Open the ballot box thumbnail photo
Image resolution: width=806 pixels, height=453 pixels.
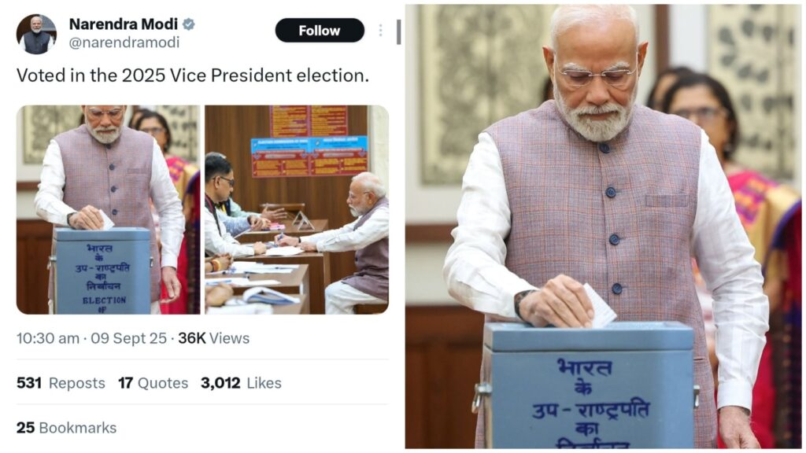(x=108, y=209)
